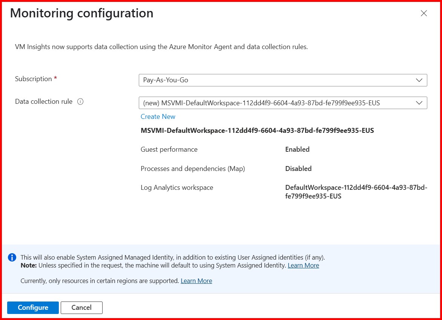
Task: Open Learn More link about supported regions
Action: (196, 281)
